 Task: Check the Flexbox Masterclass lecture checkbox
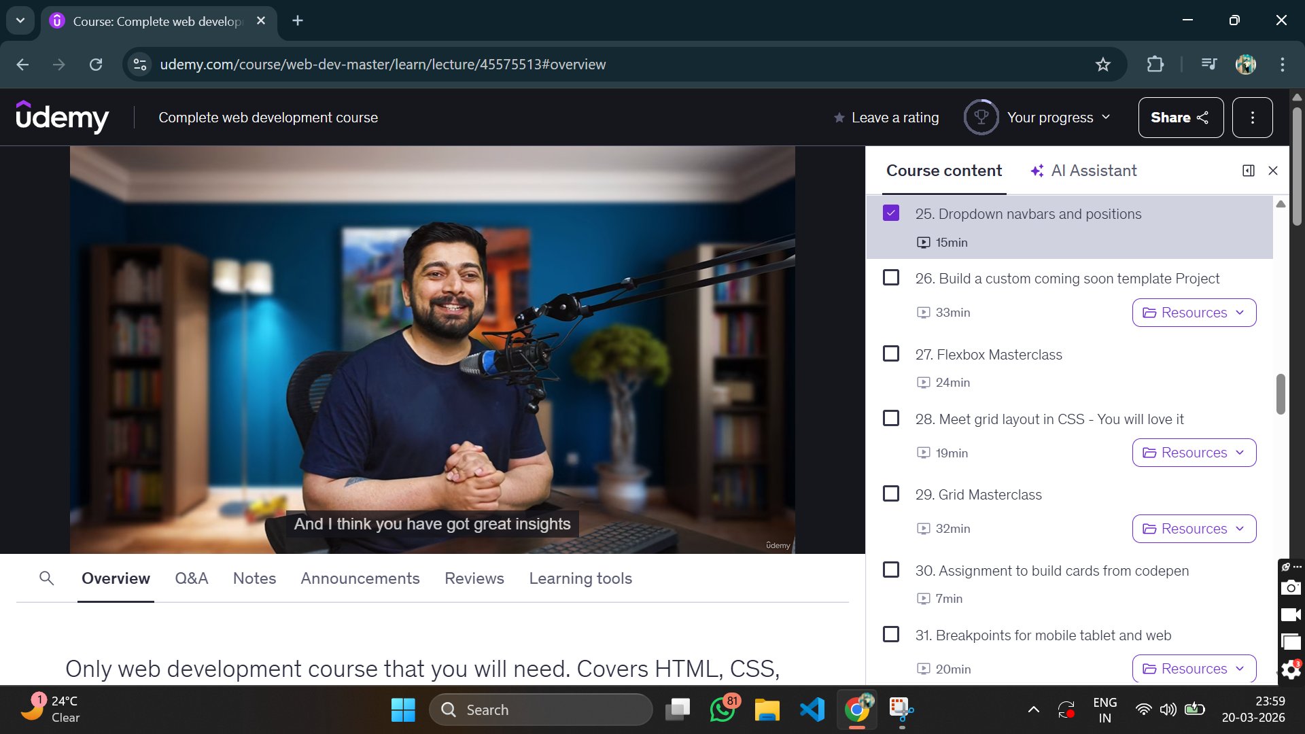pos(891,354)
